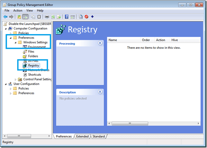This screenshot has width=207, height=148.
Task: Click the Copy toolbar icon
Action: 33,17
